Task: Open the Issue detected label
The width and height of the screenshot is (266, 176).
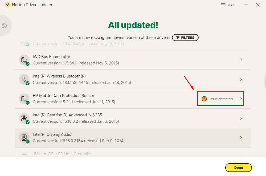Action: [x=221, y=99]
